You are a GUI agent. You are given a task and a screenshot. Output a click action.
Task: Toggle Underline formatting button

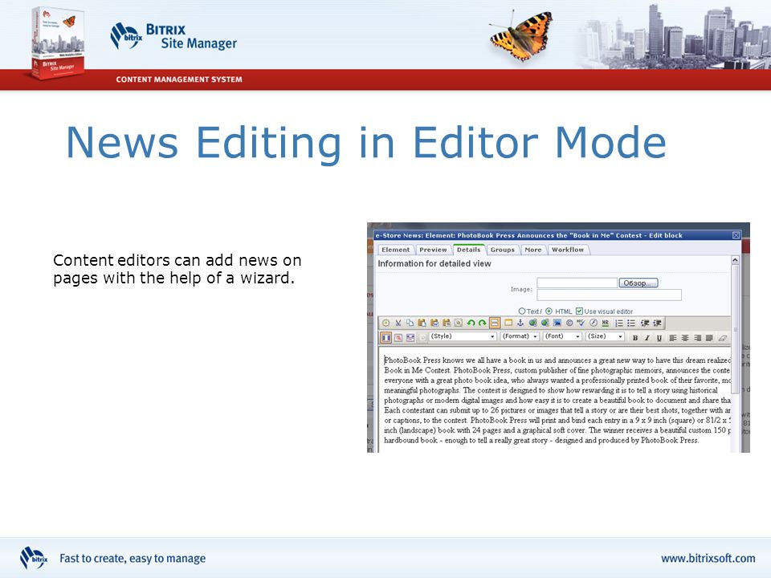click(659, 338)
